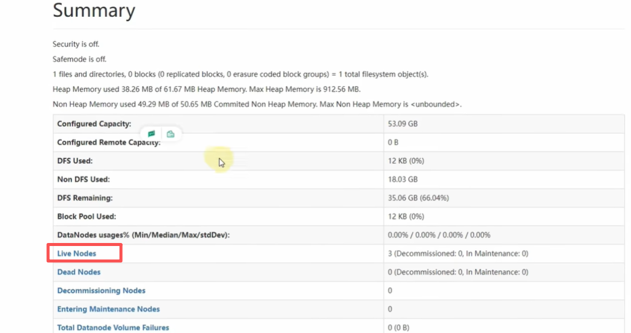Click the dark green speech bubble icon
The height and width of the screenshot is (333, 631).
tap(151, 134)
